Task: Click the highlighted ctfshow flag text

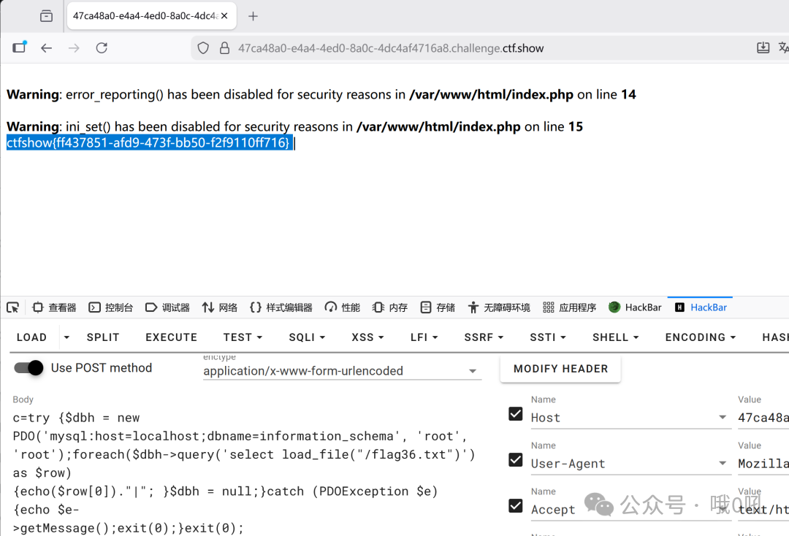Action: coord(148,143)
